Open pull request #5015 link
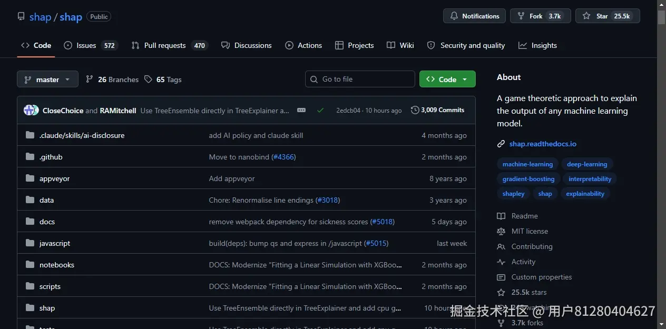 [376, 243]
